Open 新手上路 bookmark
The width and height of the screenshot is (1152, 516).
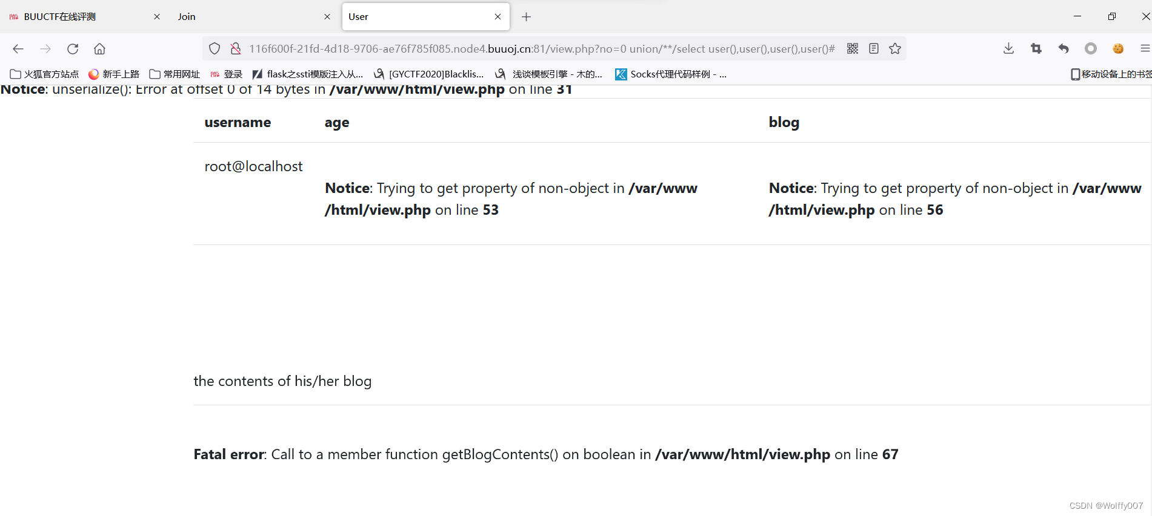pyautogui.click(x=114, y=74)
